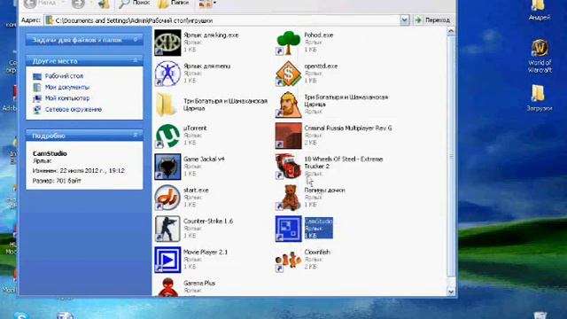Image resolution: width=567 pixels, height=319 pixels.
Task: Select the Pohod.exe file name
Action: (319, 35)
